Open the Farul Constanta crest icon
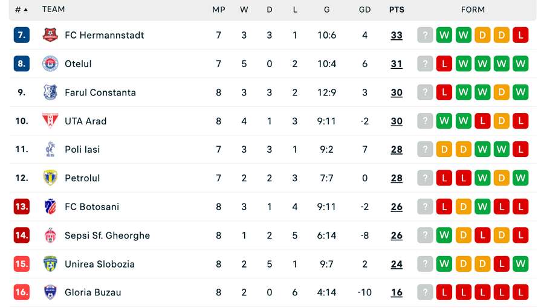This screenshot has width=544, height=308. (50, 92)
